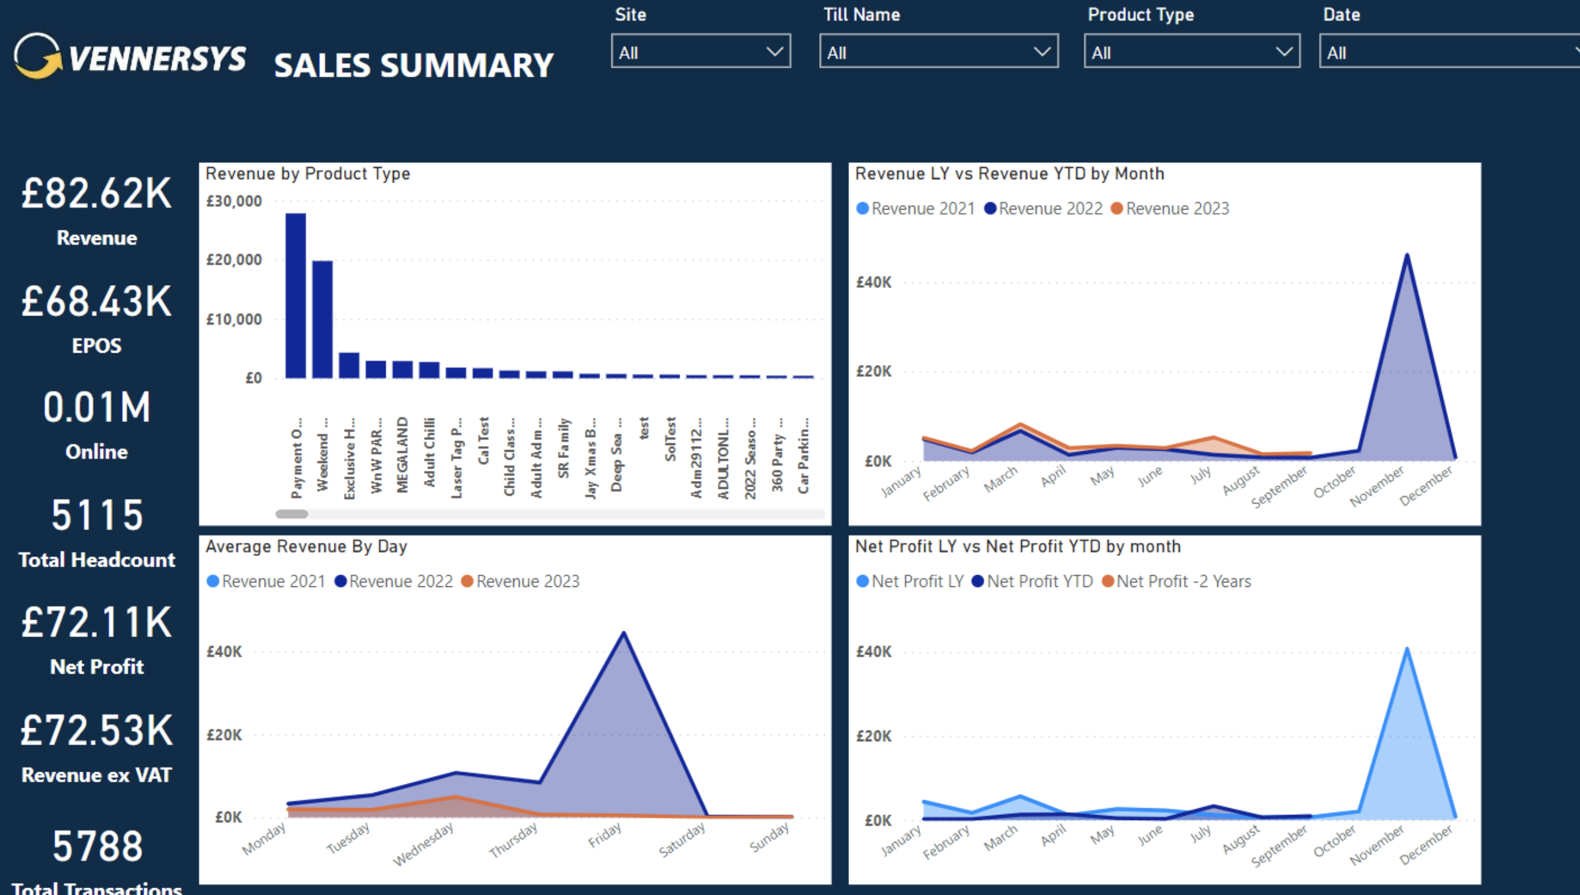The height and width of the screenshot is (895, 1580).
Task: Click Net Profit -2 Years legend marker
Action: pyautogui.click(x=1107, y=581)
